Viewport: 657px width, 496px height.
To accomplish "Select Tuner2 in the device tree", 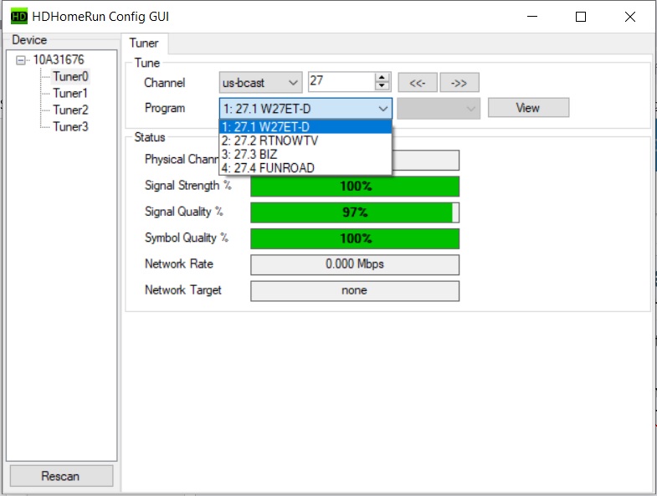I will pos(70,110).
